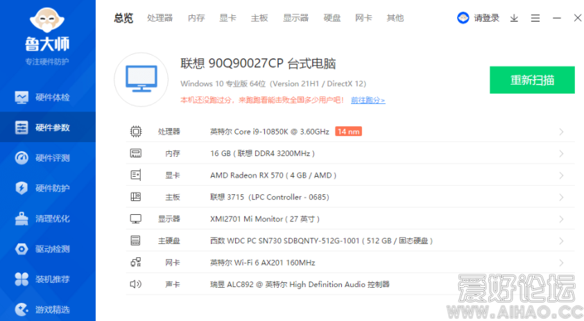Open 硬件评测 in the sidebar

[48, 158]
